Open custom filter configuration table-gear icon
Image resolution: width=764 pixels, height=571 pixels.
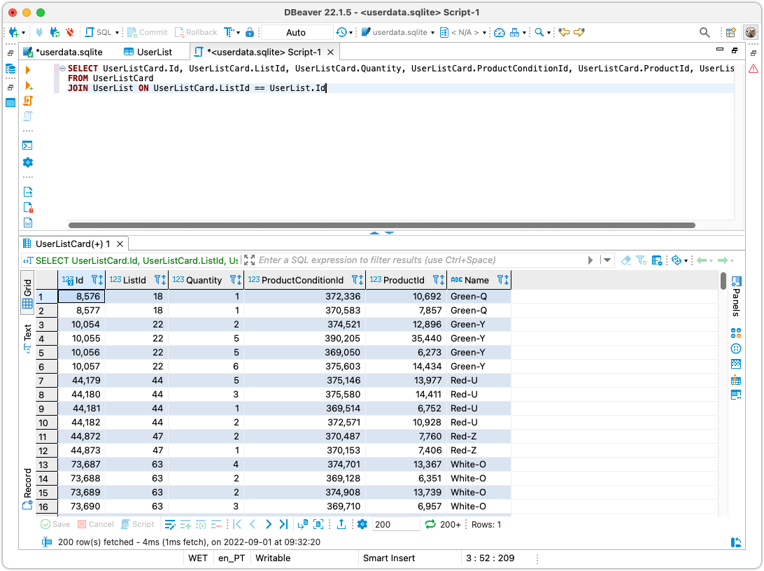pyautogui.click(x=657, y=260)
